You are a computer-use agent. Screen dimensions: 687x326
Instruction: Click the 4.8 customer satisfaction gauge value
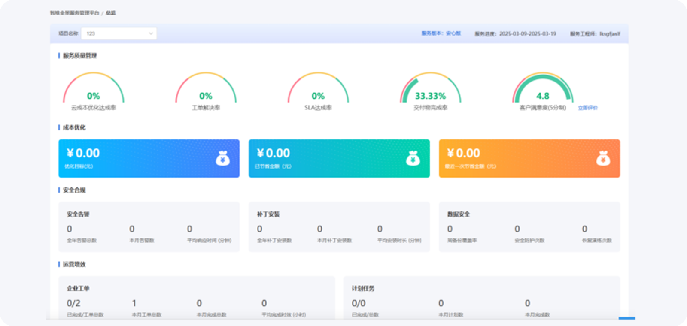click(543, 96)
